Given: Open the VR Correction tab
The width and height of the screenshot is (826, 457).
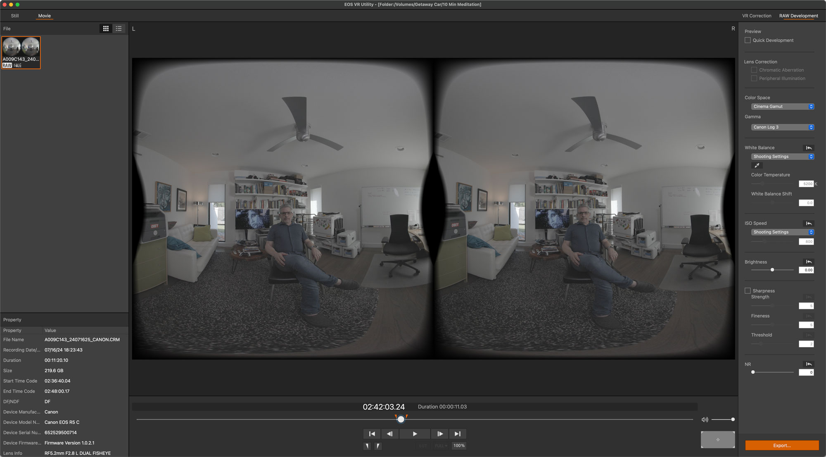Looking at the screenshot, I should [x=756, y=16].
